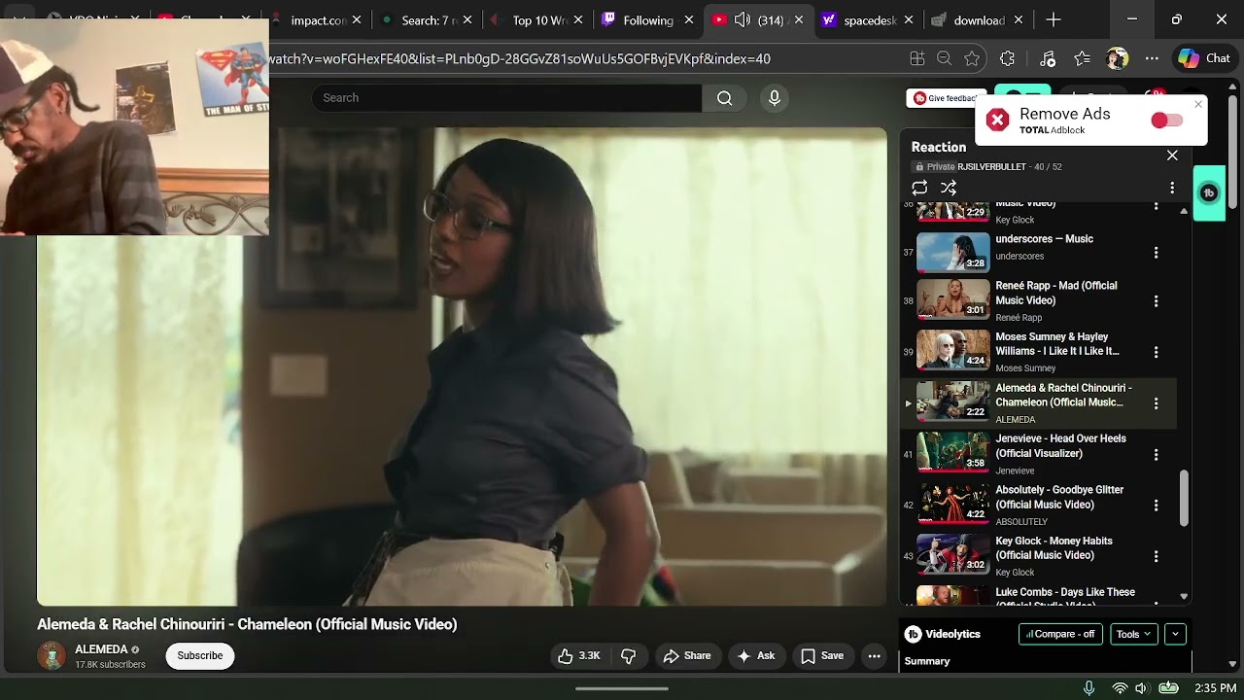This screenshot has width=1244, height=700.
Task: Bookmark this page with the star icon
Action: click(x=972, y=58)
